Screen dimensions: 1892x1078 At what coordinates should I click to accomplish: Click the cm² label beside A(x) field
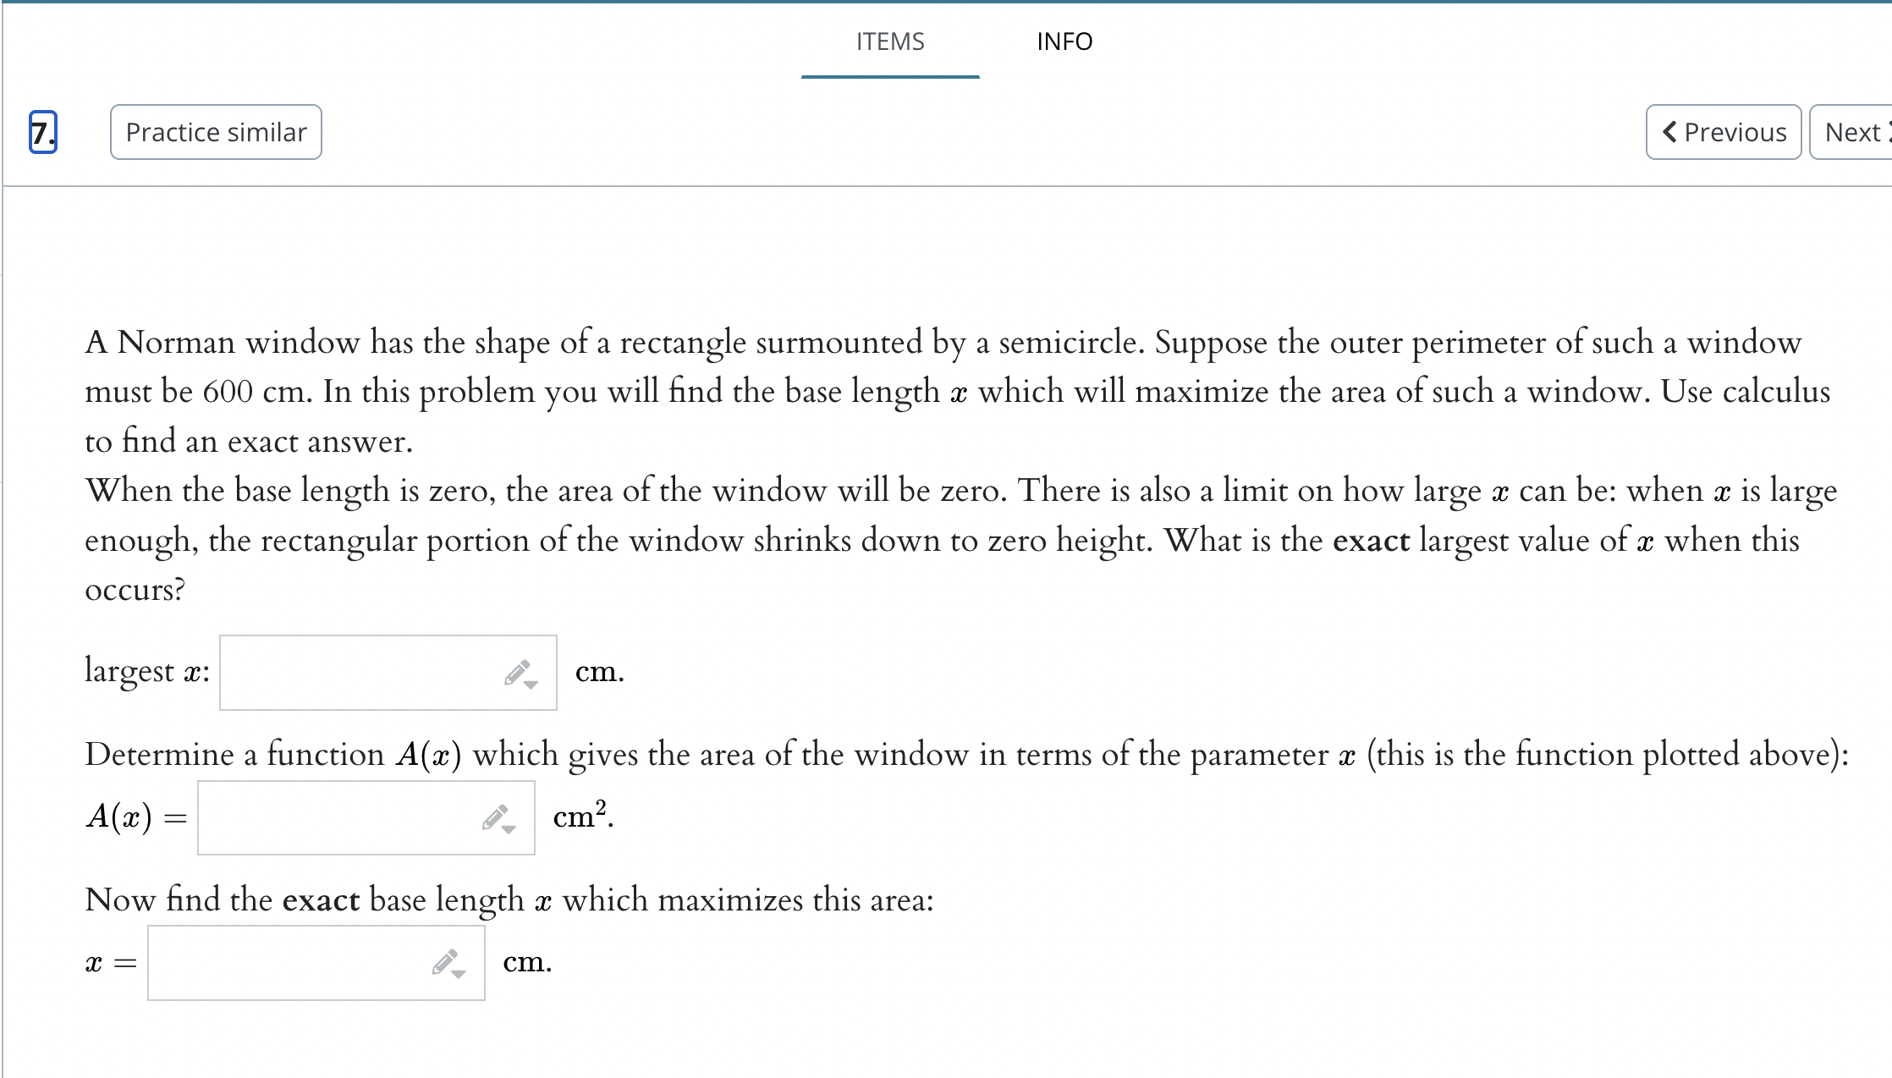coord(580,817)
